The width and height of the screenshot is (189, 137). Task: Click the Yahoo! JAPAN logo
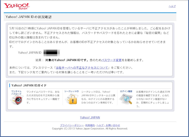[16, 6]
